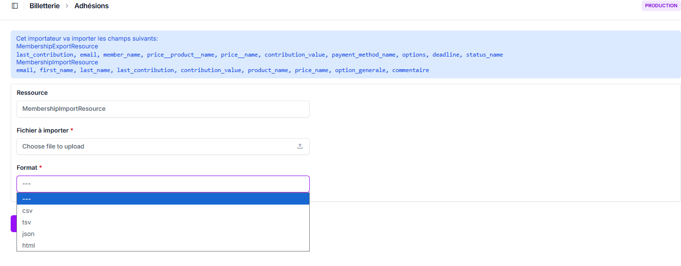Collapse the Format dropdown box

click(x=163, y=184)
